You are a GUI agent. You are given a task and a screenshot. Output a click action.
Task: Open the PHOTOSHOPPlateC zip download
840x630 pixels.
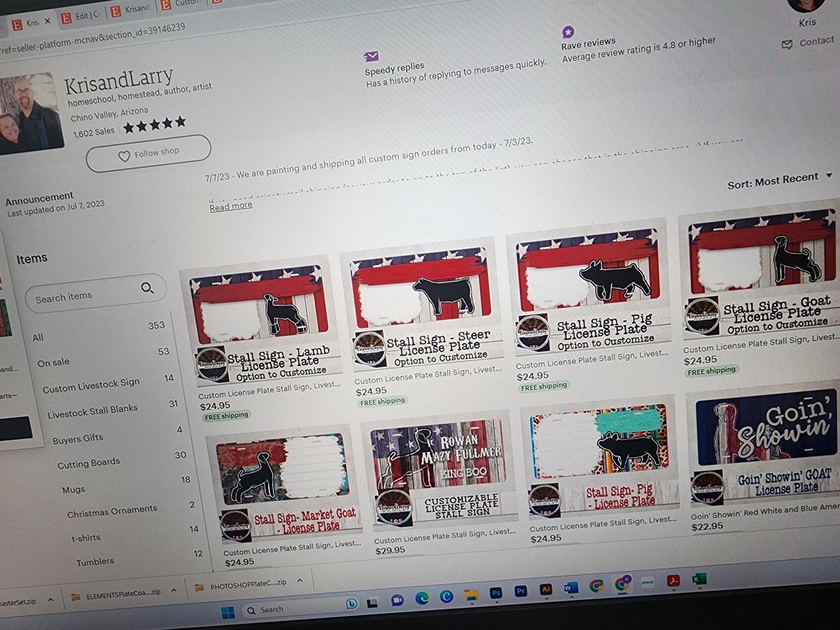click(x=242, y=584)
